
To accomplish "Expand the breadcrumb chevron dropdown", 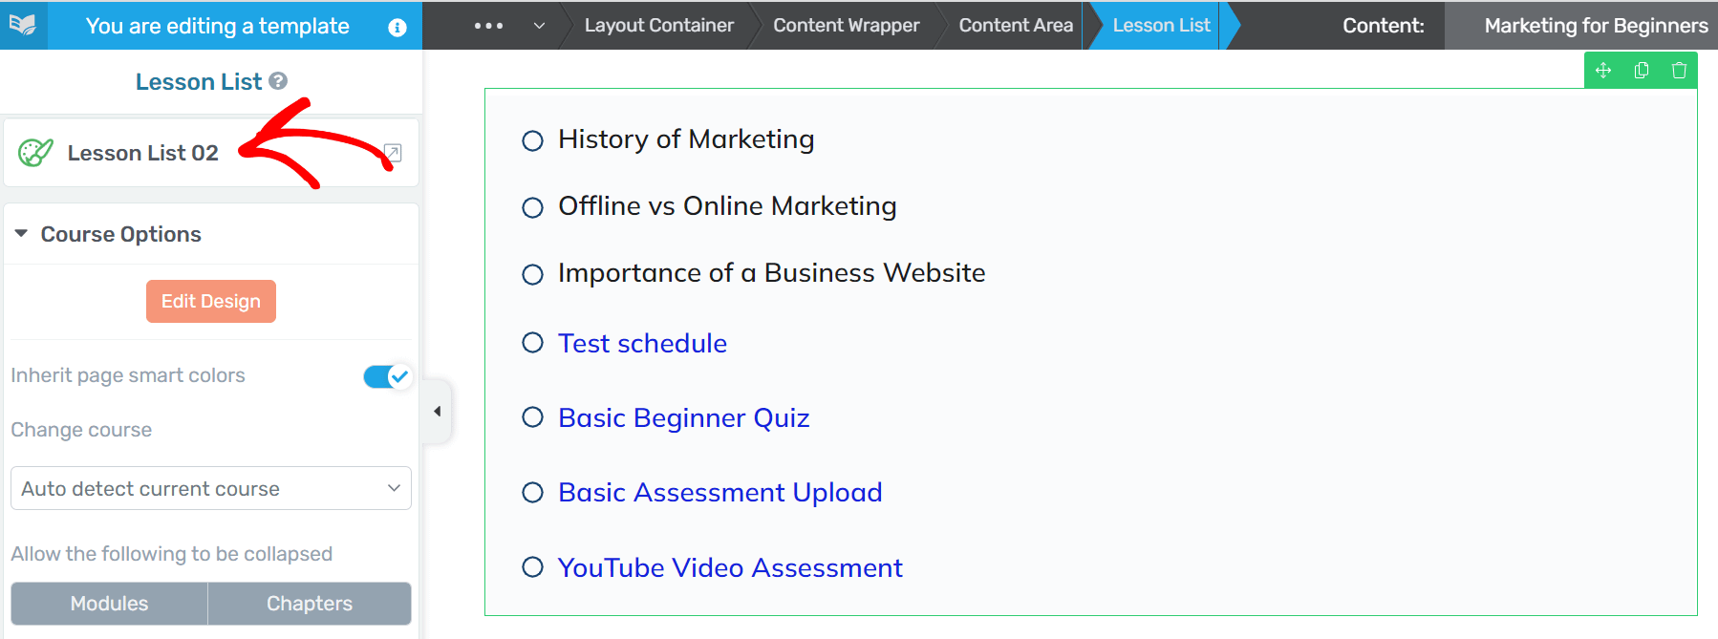I will 539,26.
